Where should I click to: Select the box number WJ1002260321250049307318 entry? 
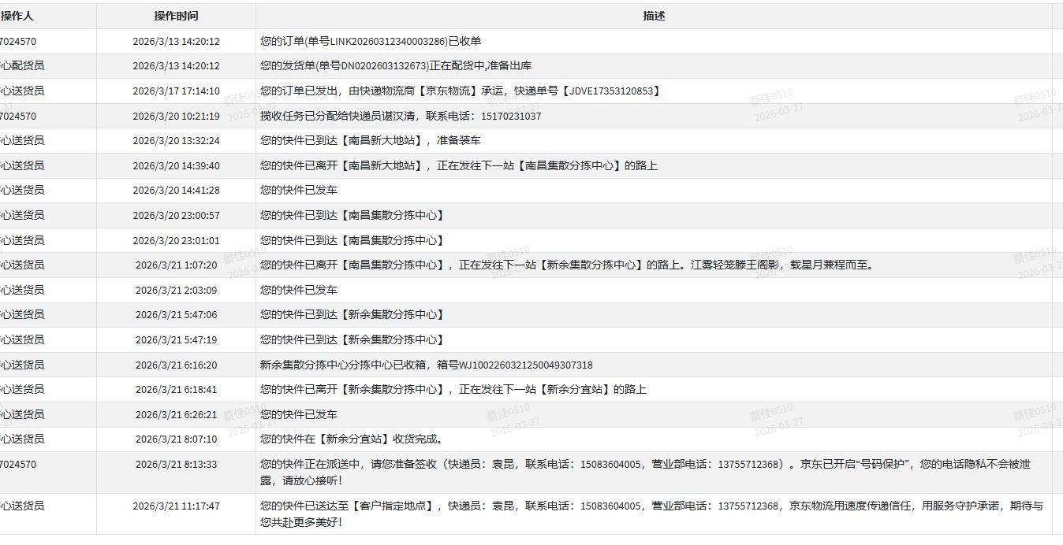[x=427, y=365]
